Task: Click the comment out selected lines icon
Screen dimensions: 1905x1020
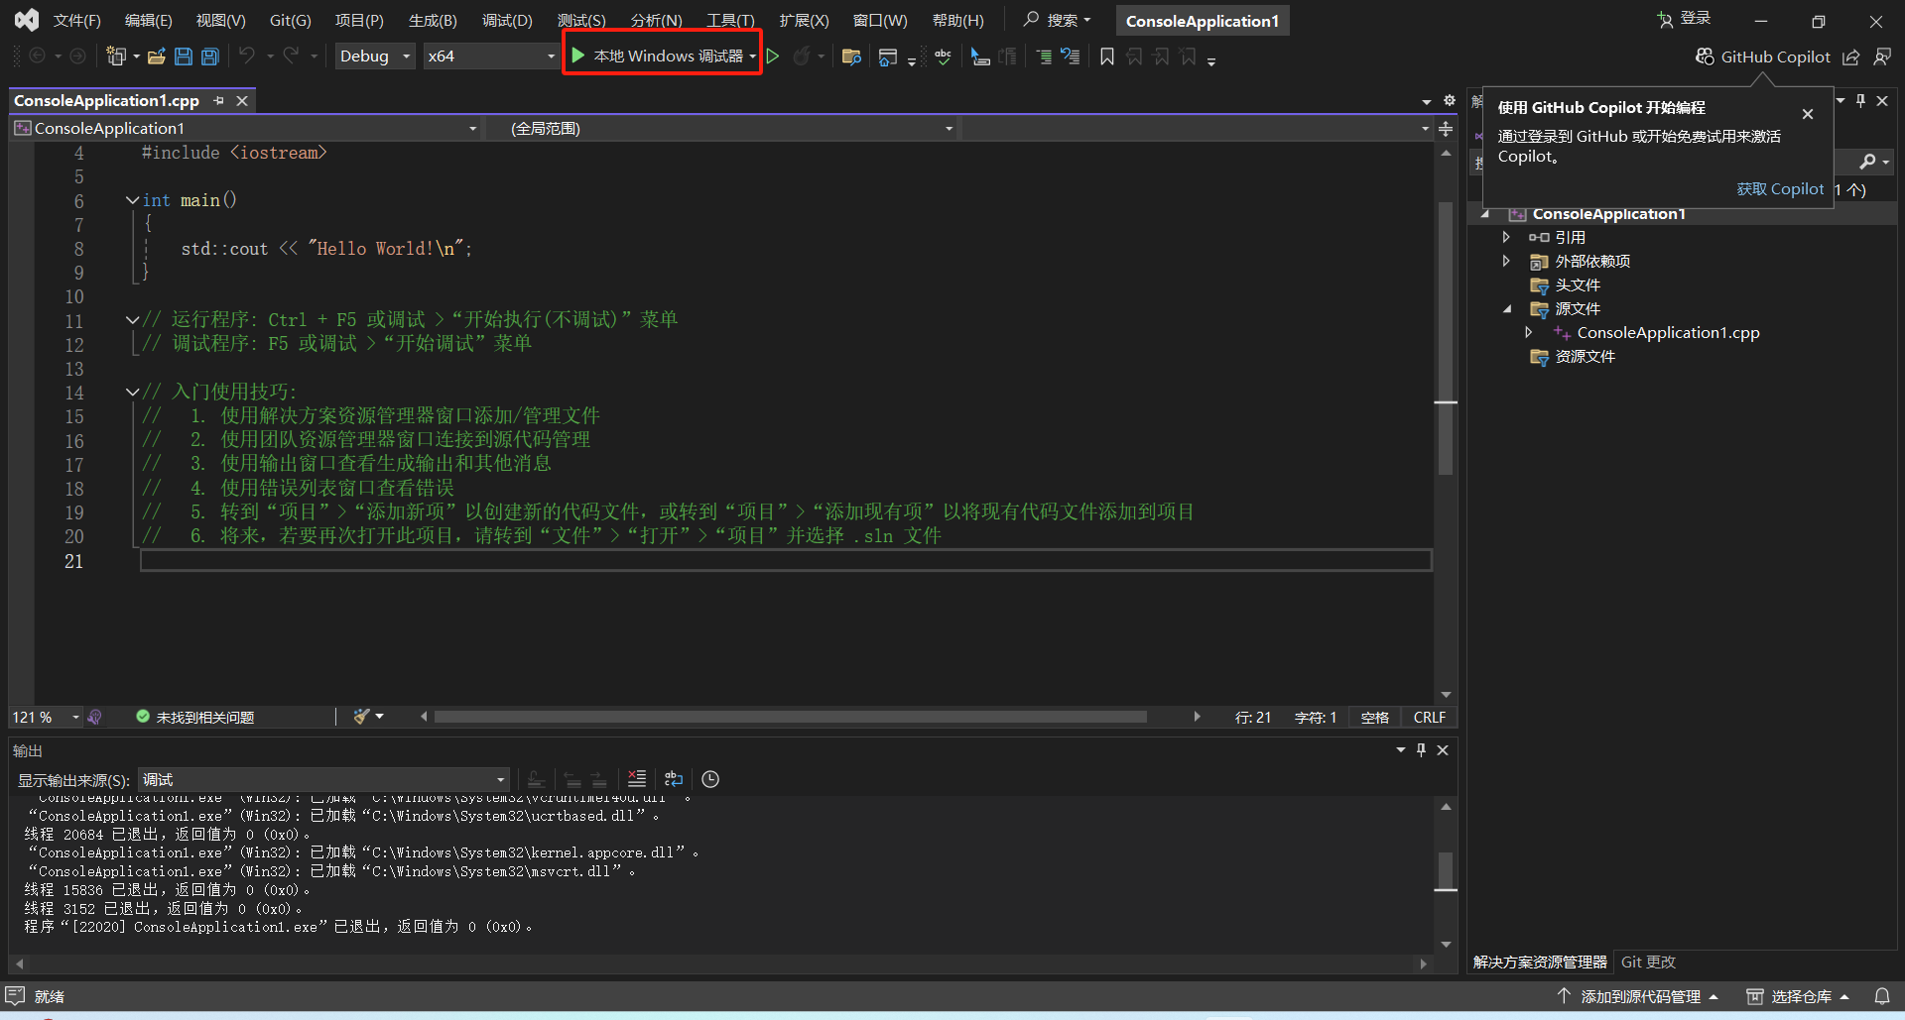Action: 1044,57
